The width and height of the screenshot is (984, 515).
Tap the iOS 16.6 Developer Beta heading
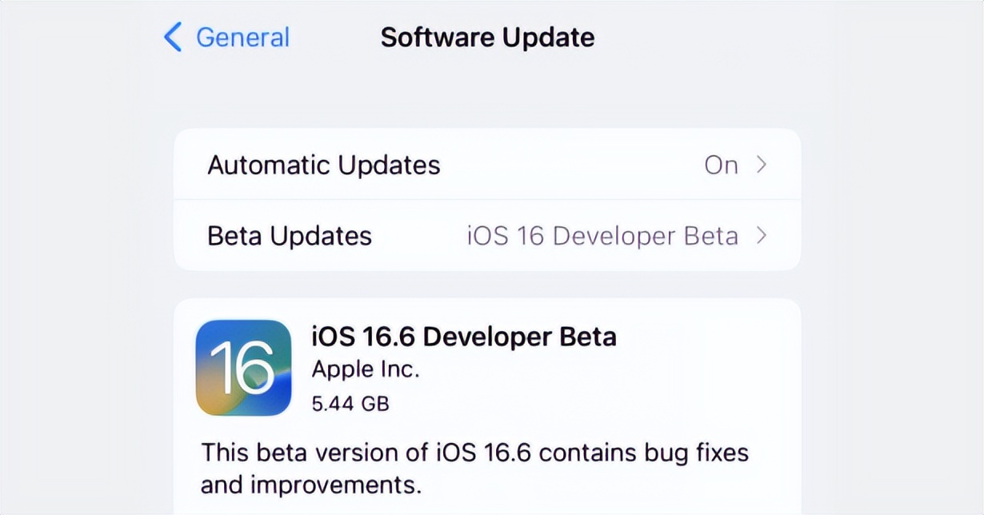coord(464,337)
